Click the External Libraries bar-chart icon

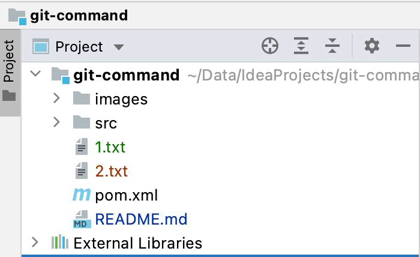[x=60, y=241]
